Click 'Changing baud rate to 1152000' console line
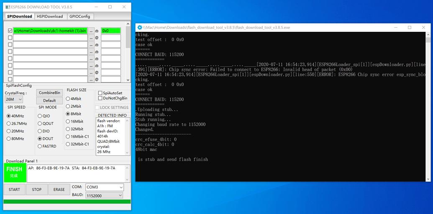 tap(170, 124)
